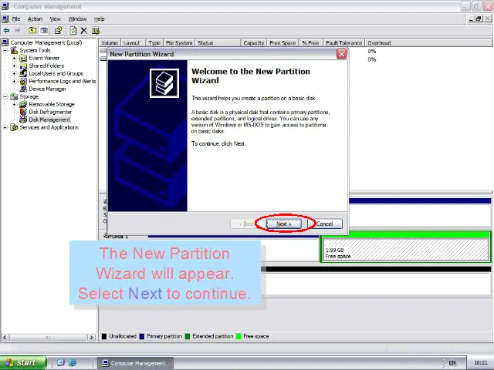
Task: Click the Storage tree icon
Action: pos(14,96)
